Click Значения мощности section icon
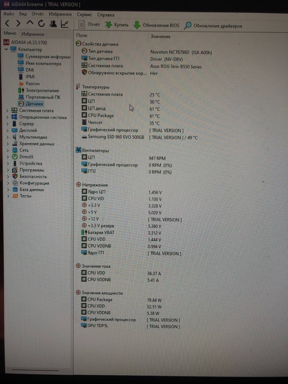288x384 pixels. [78, 292]
